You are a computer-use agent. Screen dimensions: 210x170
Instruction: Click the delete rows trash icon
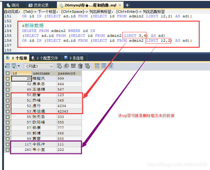tap(80, 66)
